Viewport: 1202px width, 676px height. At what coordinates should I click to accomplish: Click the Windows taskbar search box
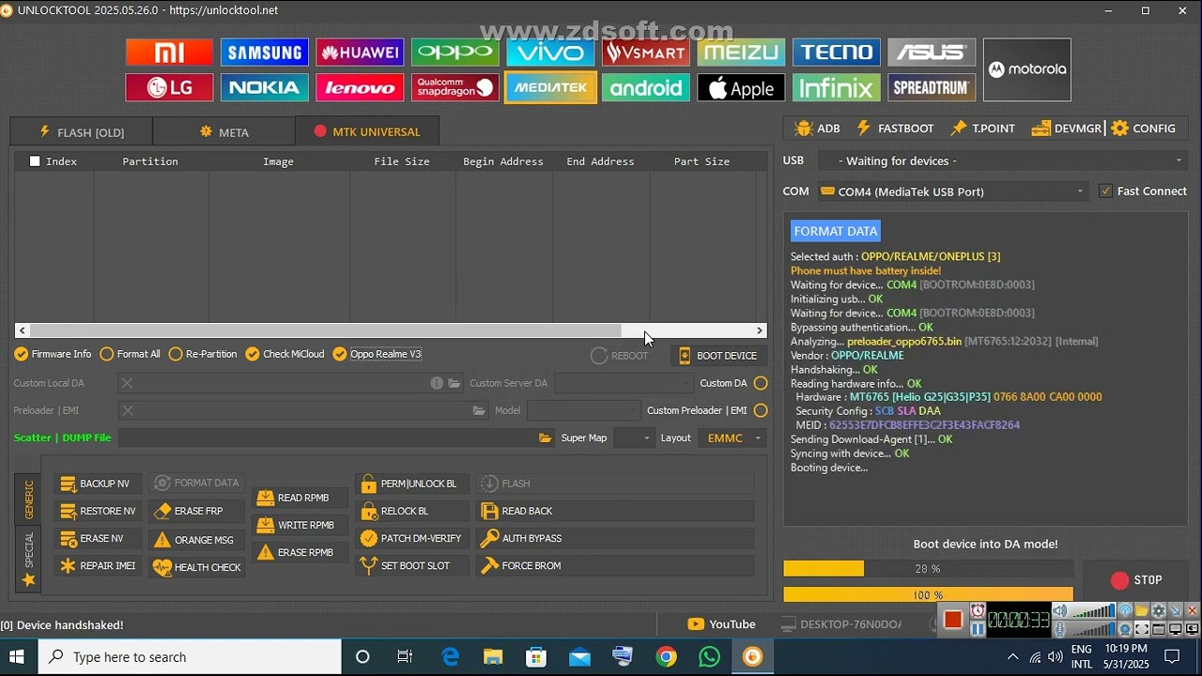click(190, 656)
